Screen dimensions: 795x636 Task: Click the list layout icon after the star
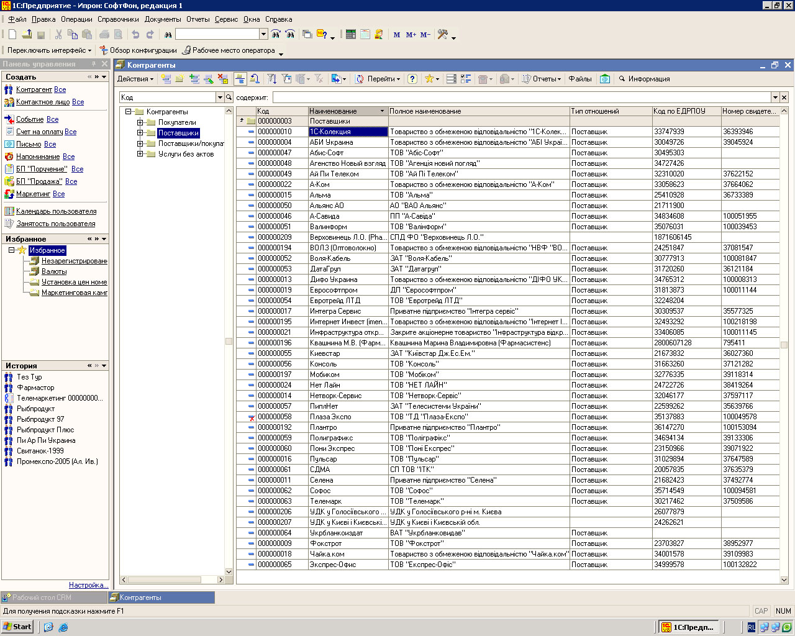pyautogui.click(x=452, y=79)
